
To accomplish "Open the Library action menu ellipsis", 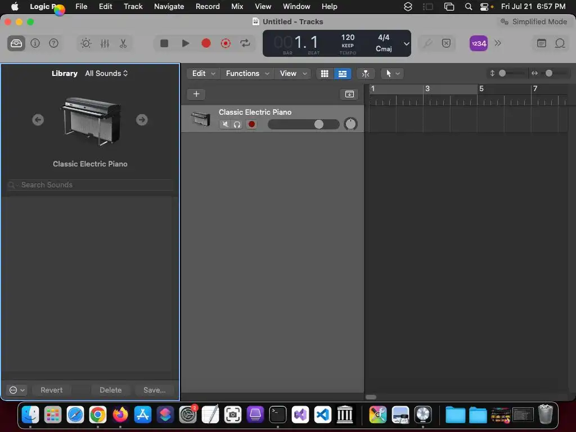I will (17, 390).
